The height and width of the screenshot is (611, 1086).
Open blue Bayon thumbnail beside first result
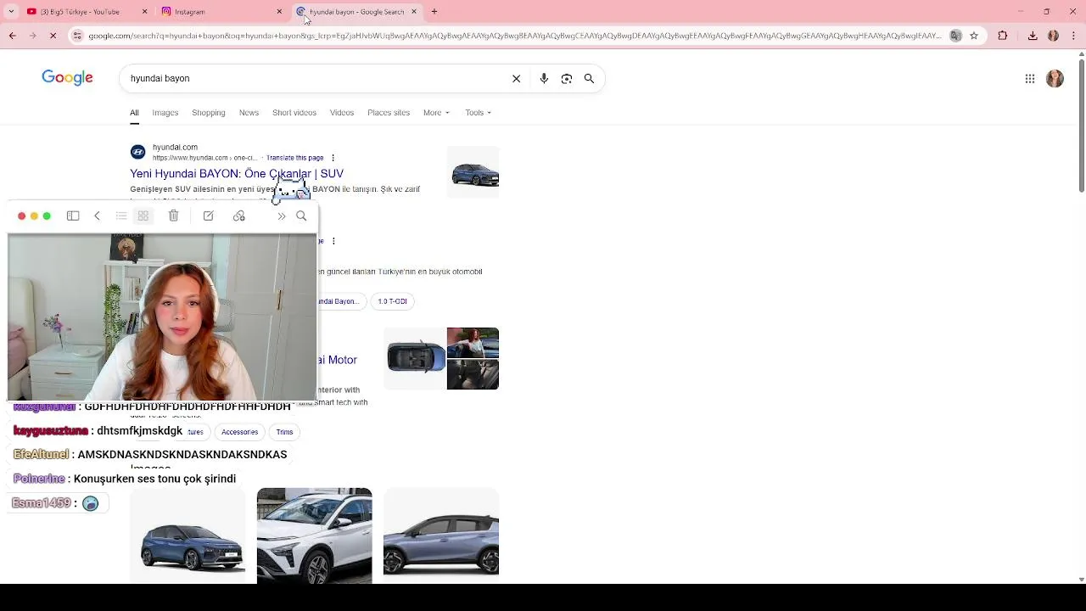coord(473,172)
